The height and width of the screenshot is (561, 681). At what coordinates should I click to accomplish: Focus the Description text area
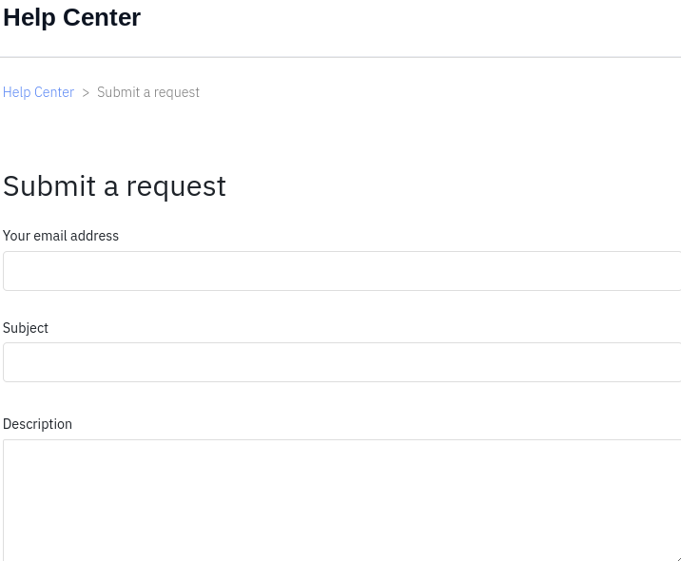point(341,500)
